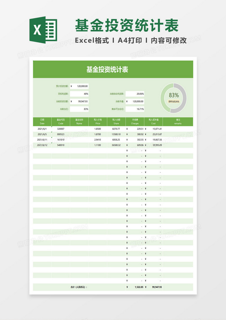This screenshot has width=226, height=320.
Task: Select charges cell 380.92
Action: [x=135, y=134]
